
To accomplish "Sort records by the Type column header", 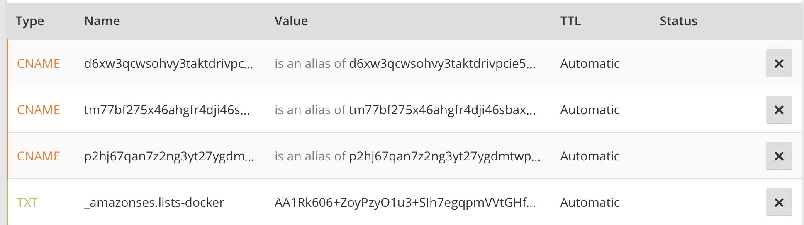I will 30,21.
